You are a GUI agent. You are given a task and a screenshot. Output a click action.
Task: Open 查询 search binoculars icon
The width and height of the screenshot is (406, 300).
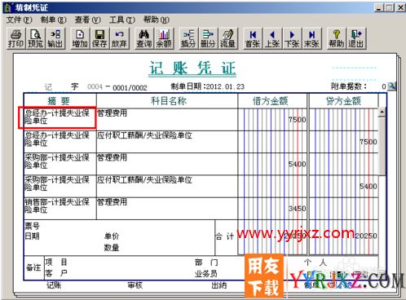click(x=143, y=38)
